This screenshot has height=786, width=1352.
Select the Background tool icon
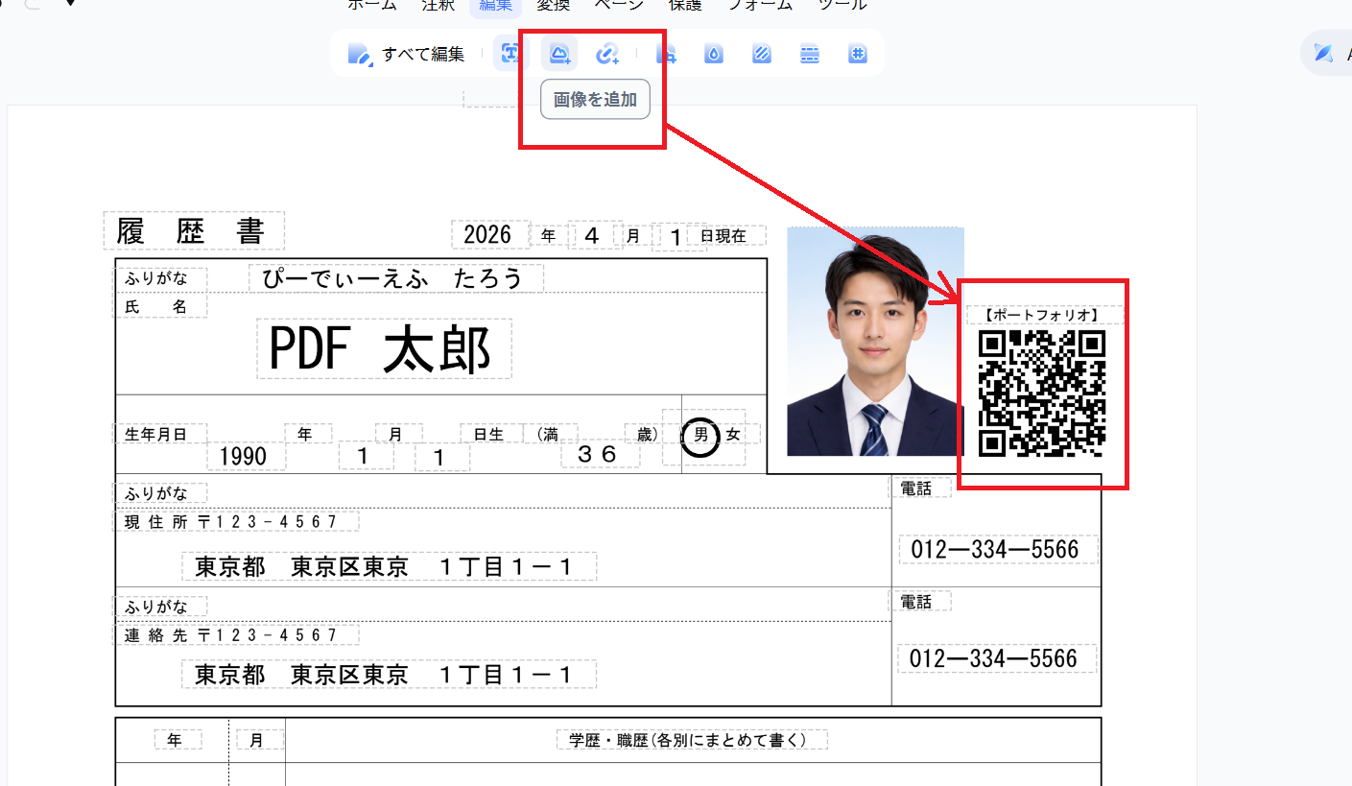pyautogui.click(x=761, y=54)
